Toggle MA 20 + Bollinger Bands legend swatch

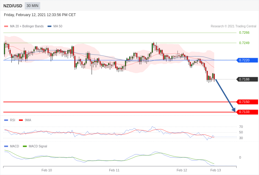point(6,26)
